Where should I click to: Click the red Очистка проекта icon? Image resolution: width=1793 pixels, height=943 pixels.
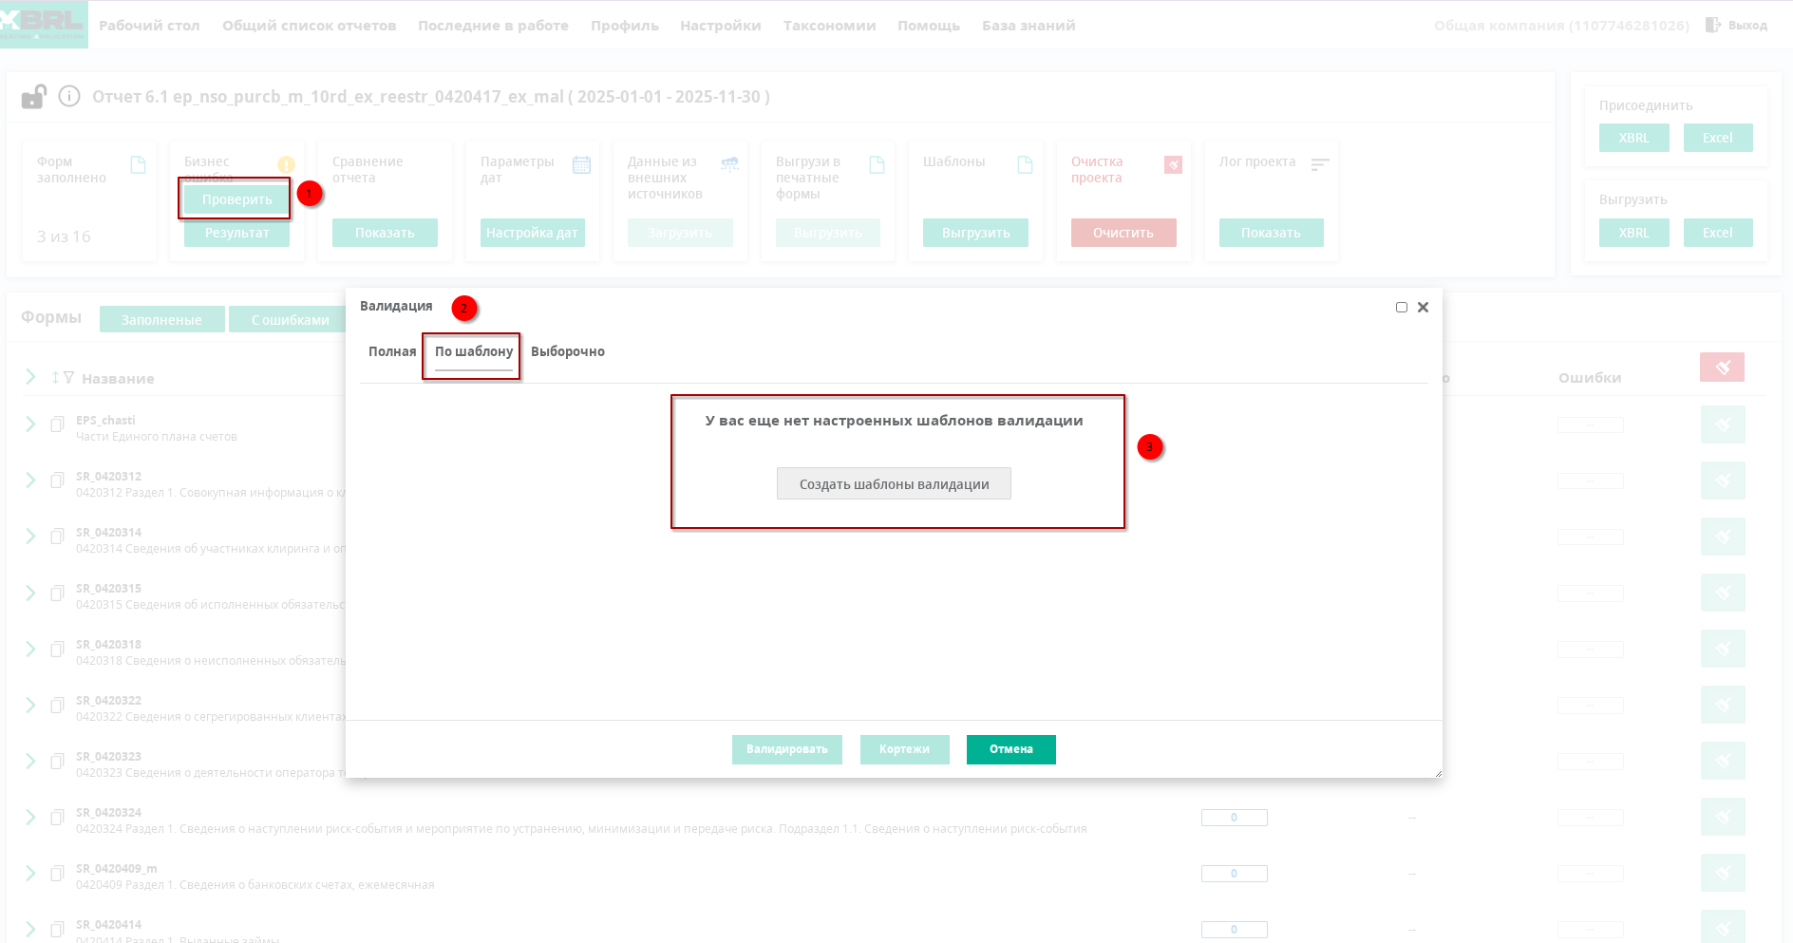(1173, 165)
